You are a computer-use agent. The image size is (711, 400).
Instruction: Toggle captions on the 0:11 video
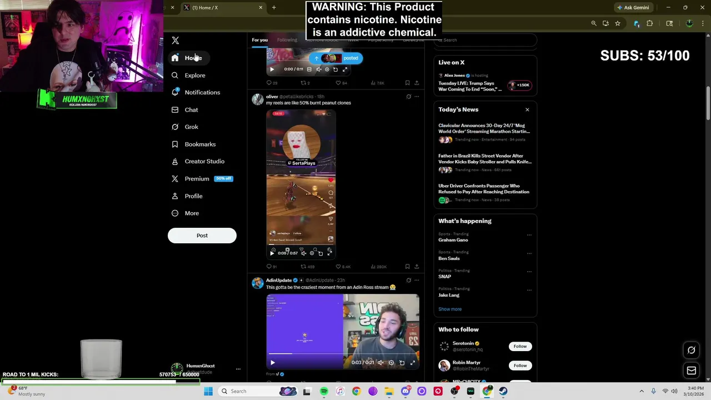click(309, 69)
